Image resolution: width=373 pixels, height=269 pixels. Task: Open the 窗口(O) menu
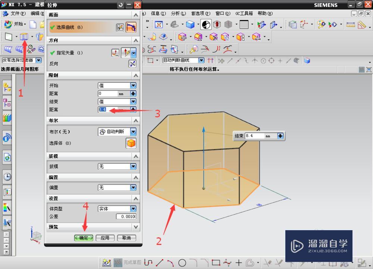click(x=223, y=13)
